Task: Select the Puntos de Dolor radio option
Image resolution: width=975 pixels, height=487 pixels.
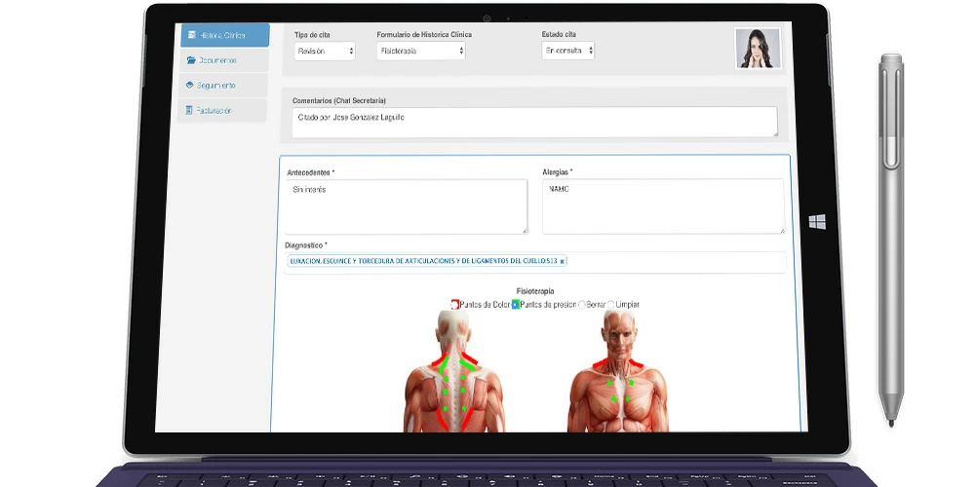Action: [x=455, y=304]
